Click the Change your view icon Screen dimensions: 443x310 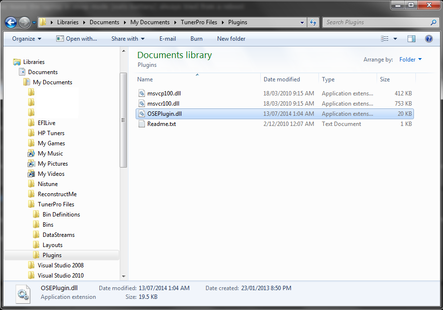click(x=384, y=39)
